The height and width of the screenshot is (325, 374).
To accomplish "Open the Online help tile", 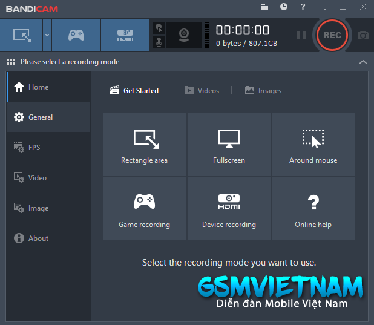I will 313,208.
